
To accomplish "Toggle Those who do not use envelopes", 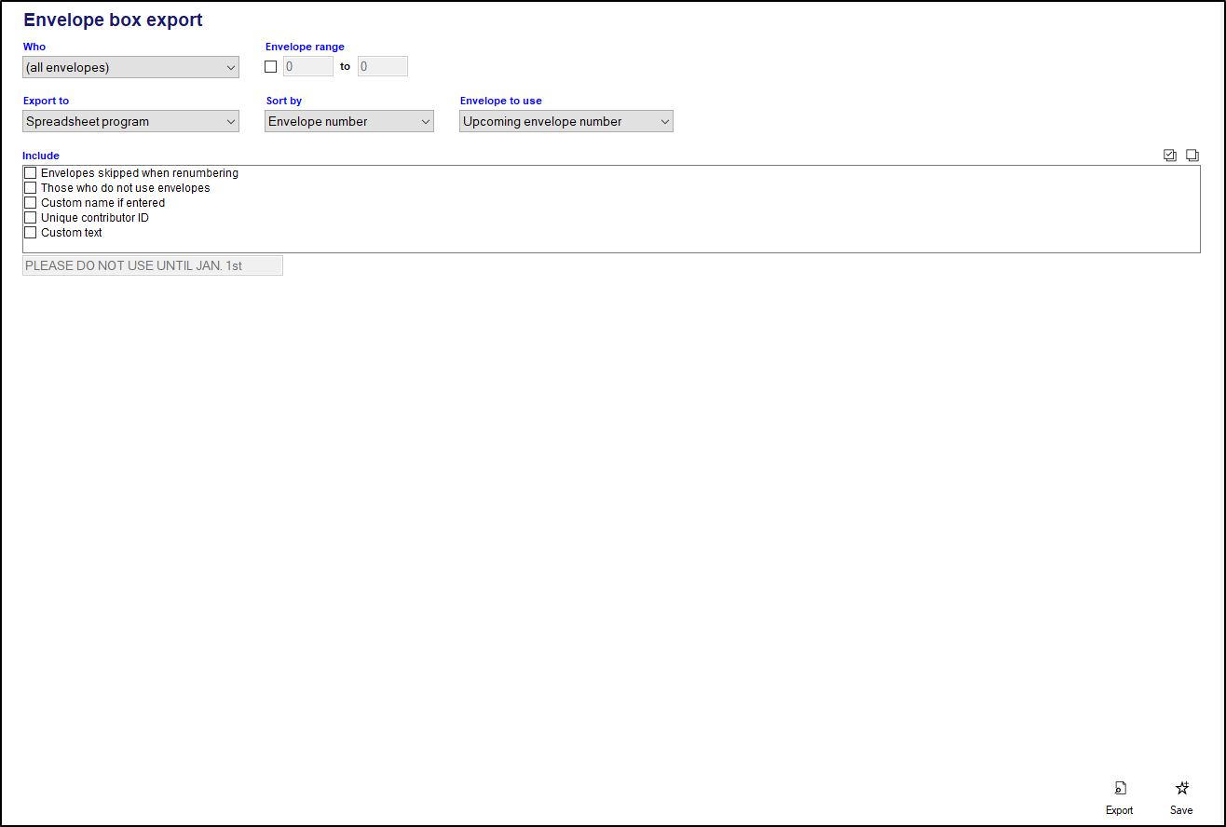I will tap(31, 188).
